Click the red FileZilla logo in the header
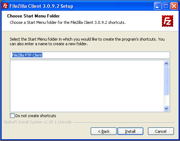The height and width of the screenshot is (141, 180). 168,21
